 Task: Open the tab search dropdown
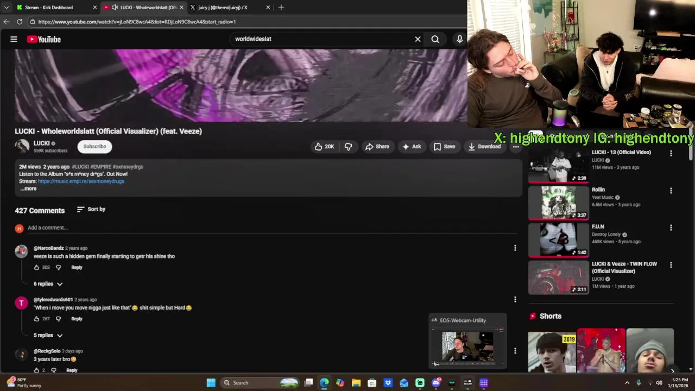[6, 8]
